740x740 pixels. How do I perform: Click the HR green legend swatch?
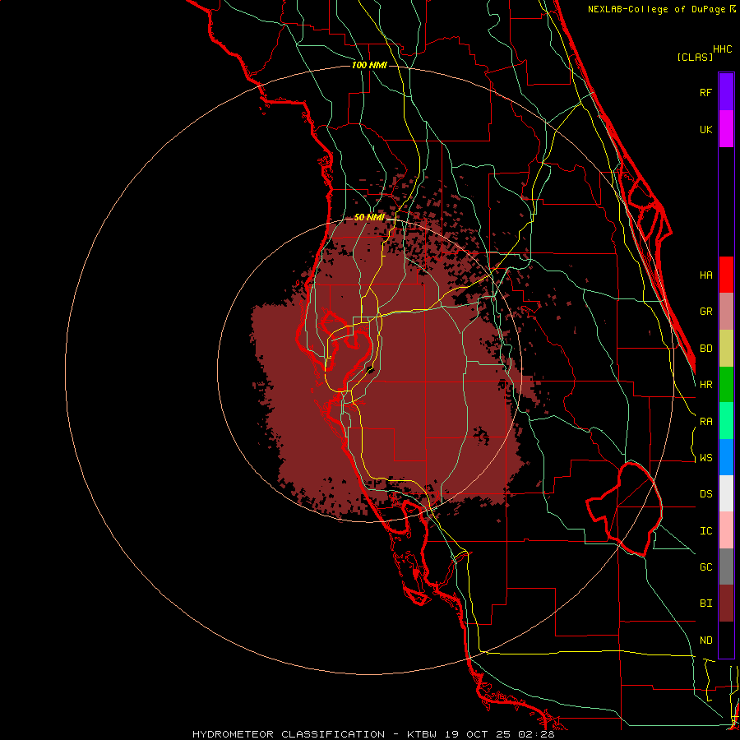(726, 385)
